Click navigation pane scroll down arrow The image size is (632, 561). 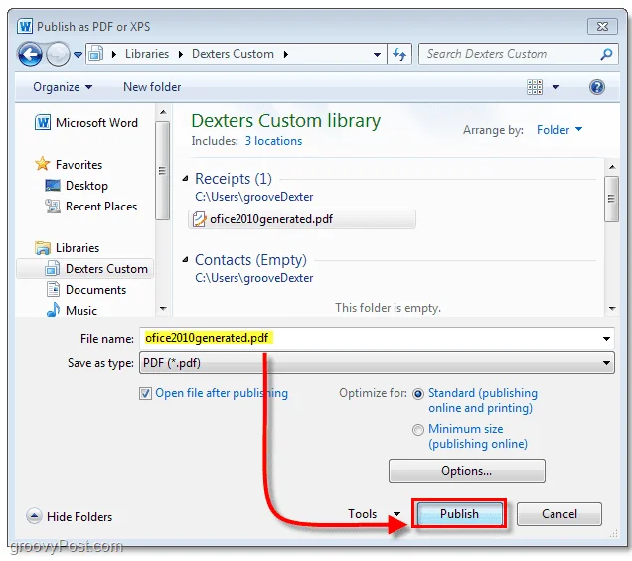click(163, 309)
